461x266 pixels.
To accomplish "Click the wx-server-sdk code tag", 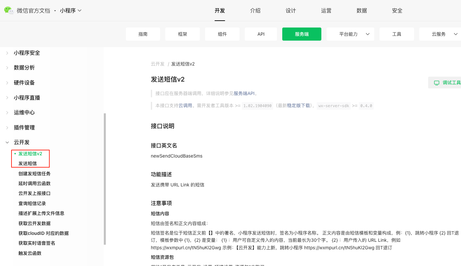I will pyautogui.click(x=334, y=106).
